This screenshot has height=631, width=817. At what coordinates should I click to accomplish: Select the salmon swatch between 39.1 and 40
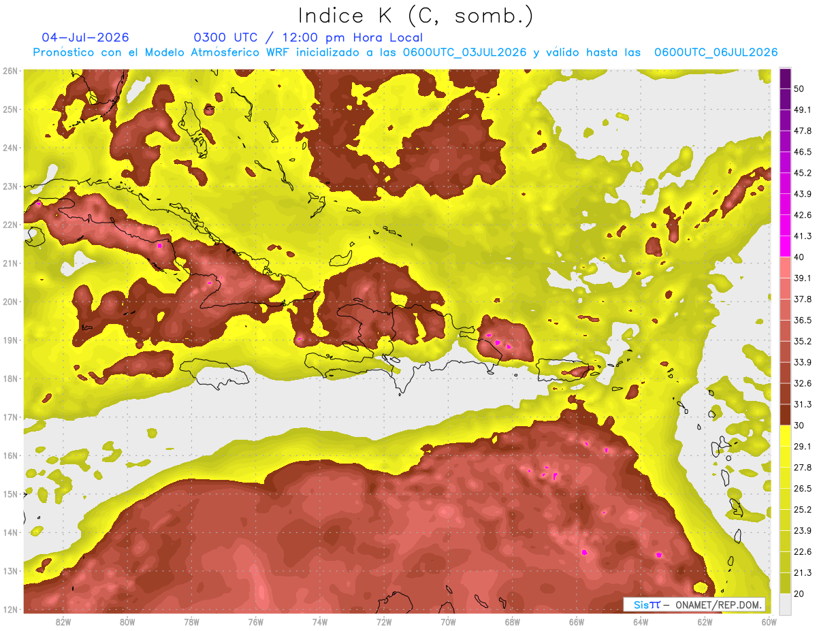coord(786,267)
